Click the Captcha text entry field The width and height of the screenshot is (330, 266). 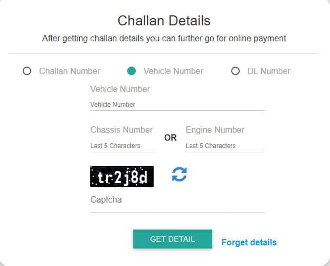pos(177,208)
